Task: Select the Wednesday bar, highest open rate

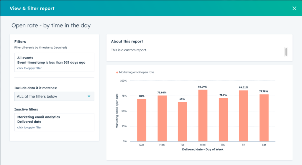Action: pyautogui.click(x=203, y=115)
